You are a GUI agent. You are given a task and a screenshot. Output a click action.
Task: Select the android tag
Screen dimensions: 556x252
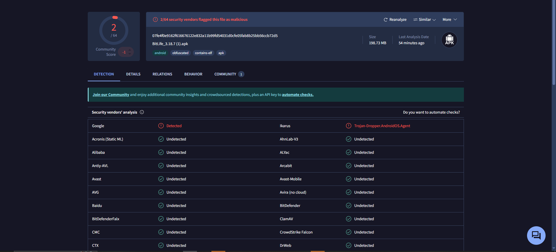[160, 53]
